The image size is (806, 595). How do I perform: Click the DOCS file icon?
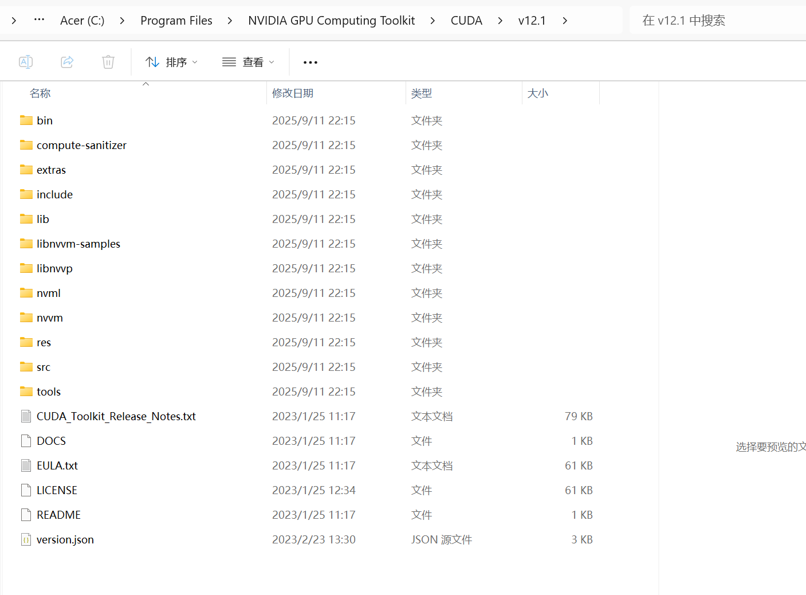pos(26,441)
